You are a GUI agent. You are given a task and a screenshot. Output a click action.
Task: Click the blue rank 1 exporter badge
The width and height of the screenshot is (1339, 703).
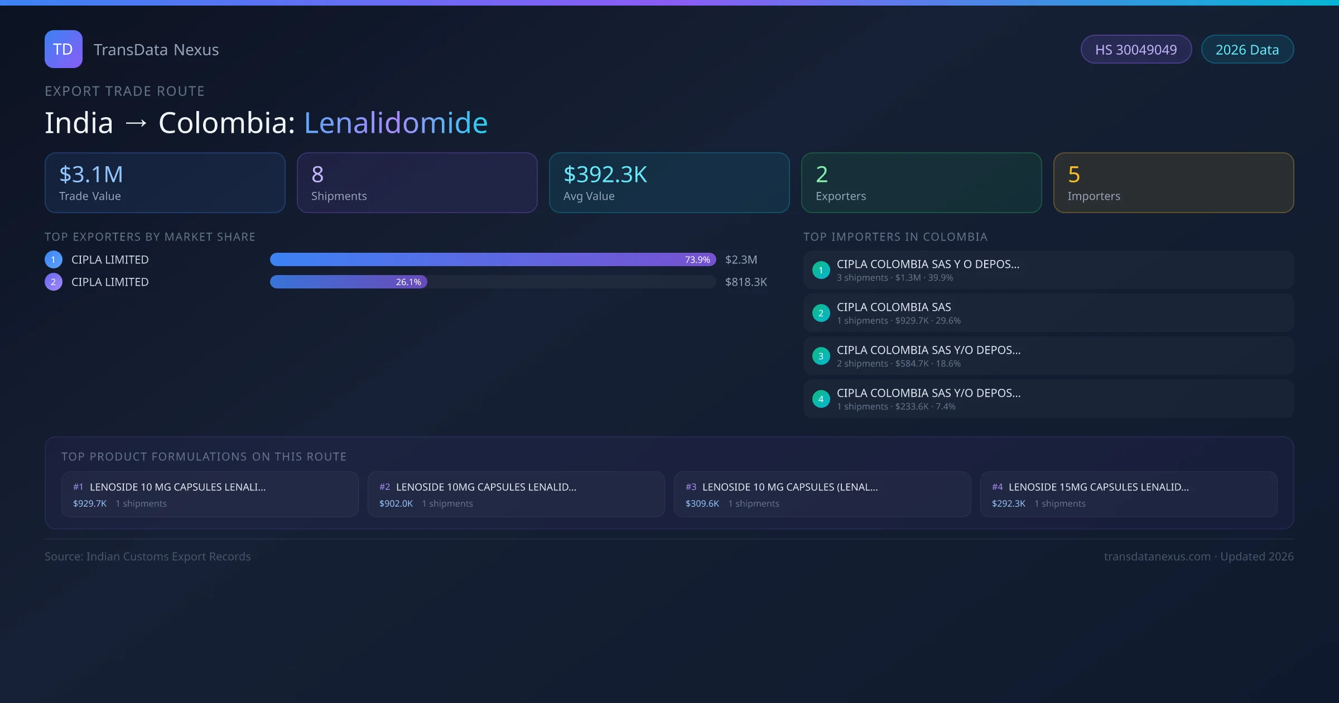(54, 259)
